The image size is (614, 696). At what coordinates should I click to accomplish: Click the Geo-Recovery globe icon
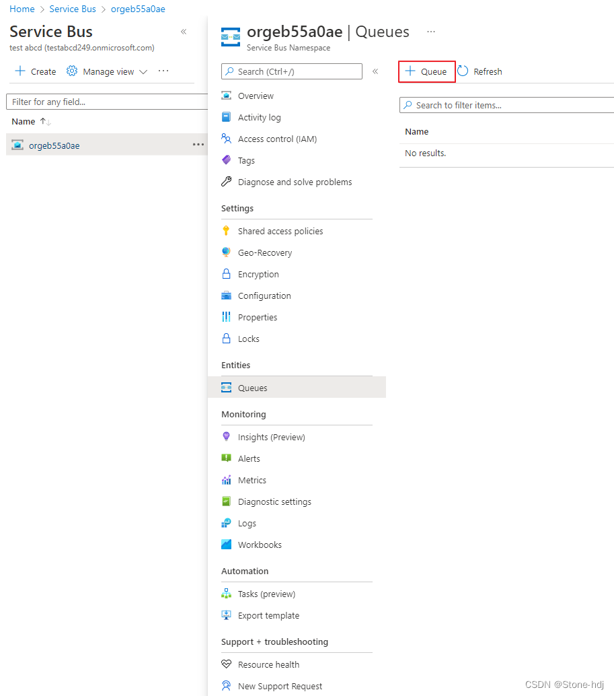pyautogui.click(x=226, y=252)
